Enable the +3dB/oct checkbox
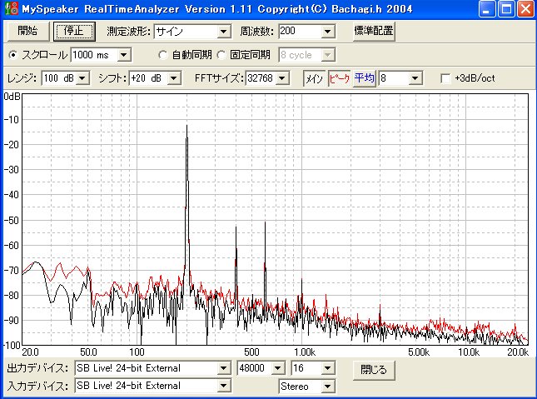The height and width of the screenshot is (399, 537). coord(445,78)
